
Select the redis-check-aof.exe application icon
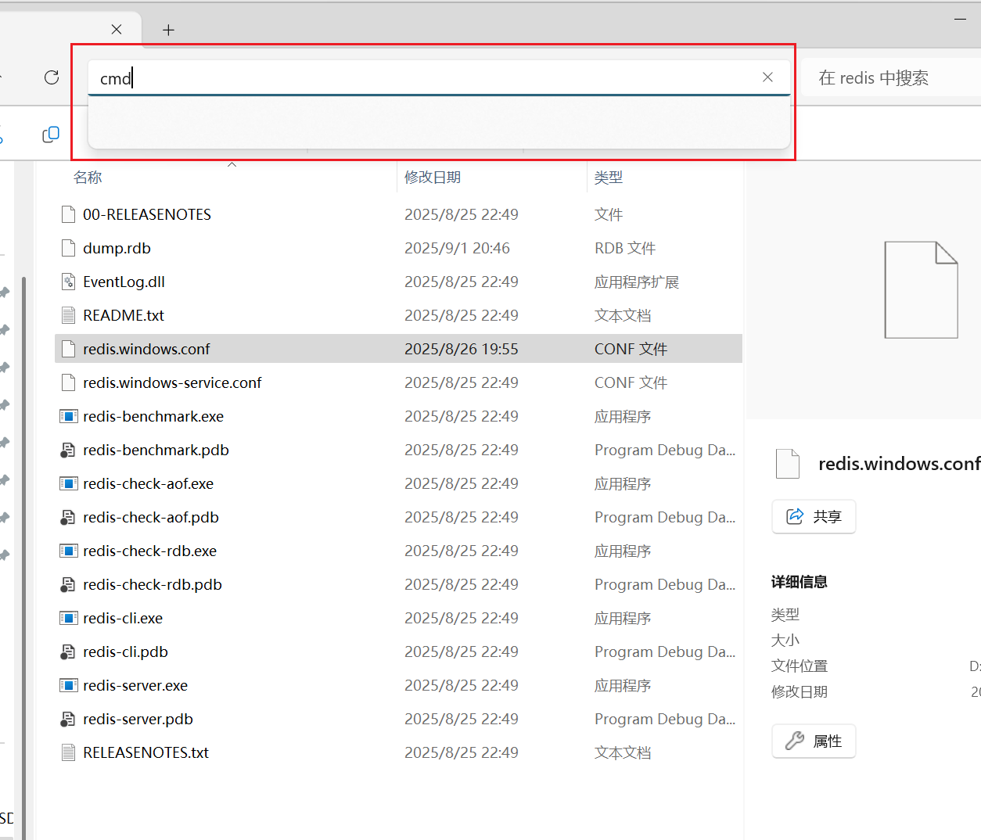(69, 483)
